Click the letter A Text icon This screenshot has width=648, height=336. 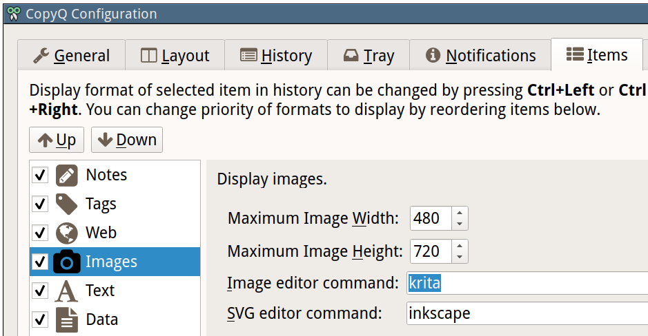[x=66, y=291]
